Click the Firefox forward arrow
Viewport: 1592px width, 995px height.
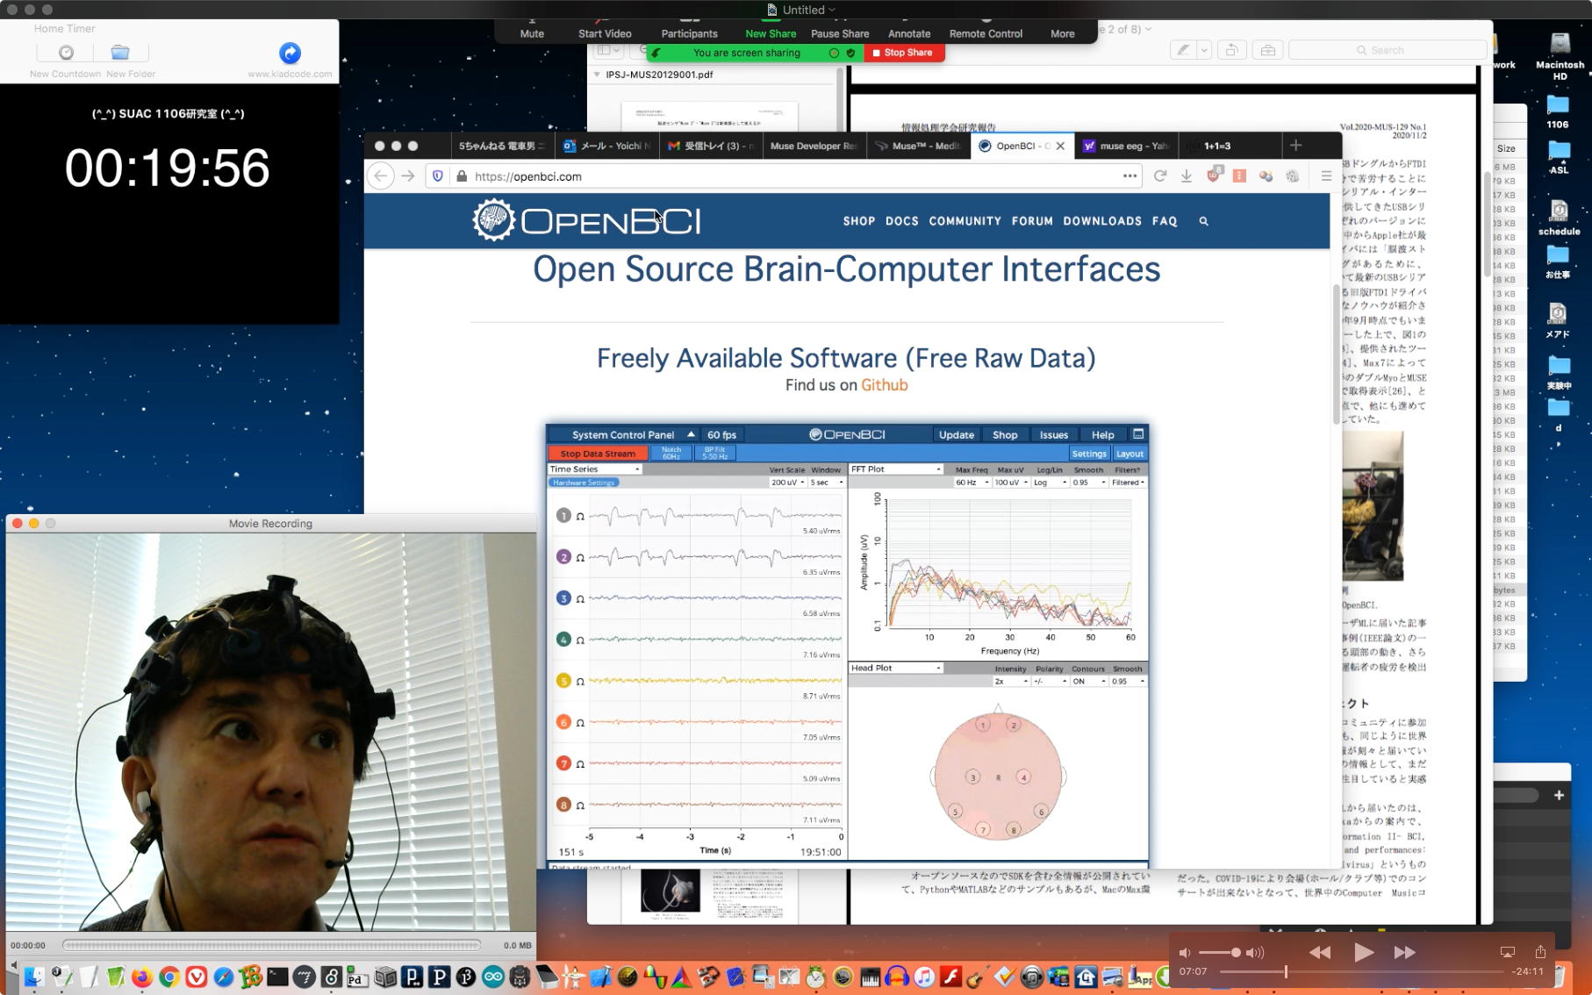pyautogui.click(x=408, y=176)
